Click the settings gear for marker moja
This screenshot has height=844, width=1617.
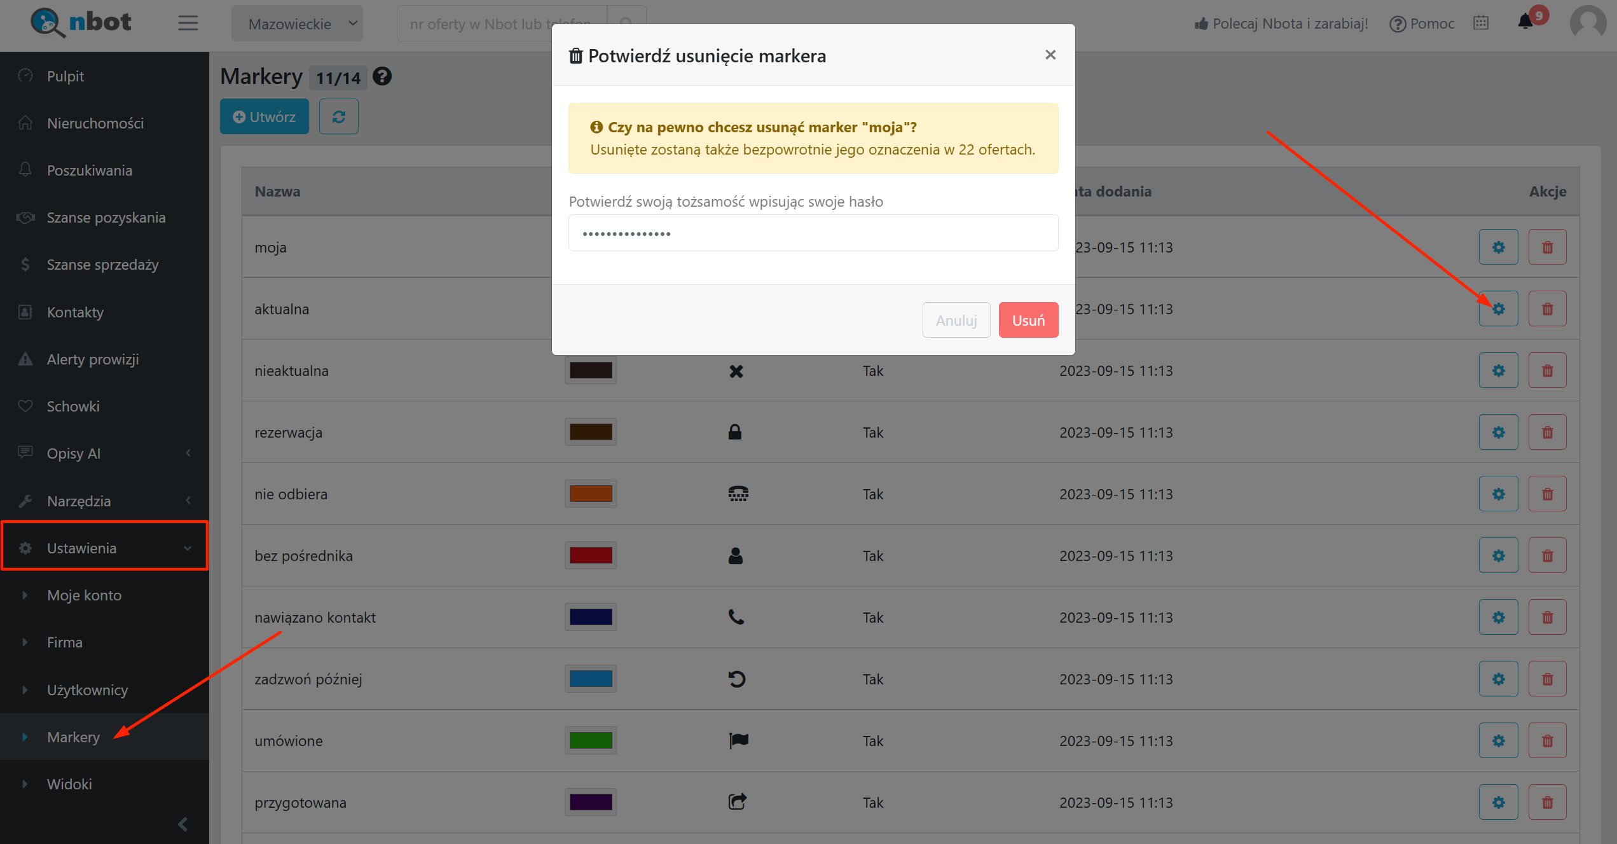click(x=1498, y=247)
